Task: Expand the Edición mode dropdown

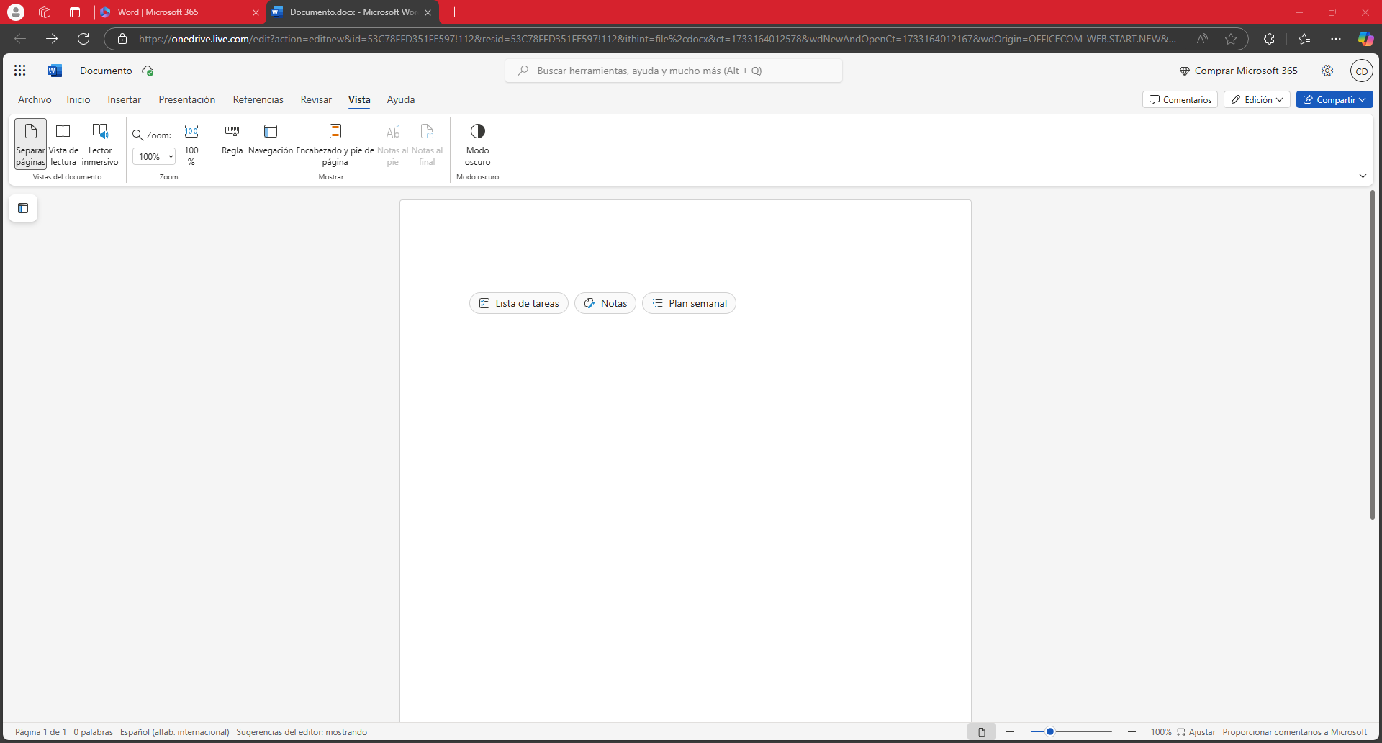Action: (x=1257, y=100)
